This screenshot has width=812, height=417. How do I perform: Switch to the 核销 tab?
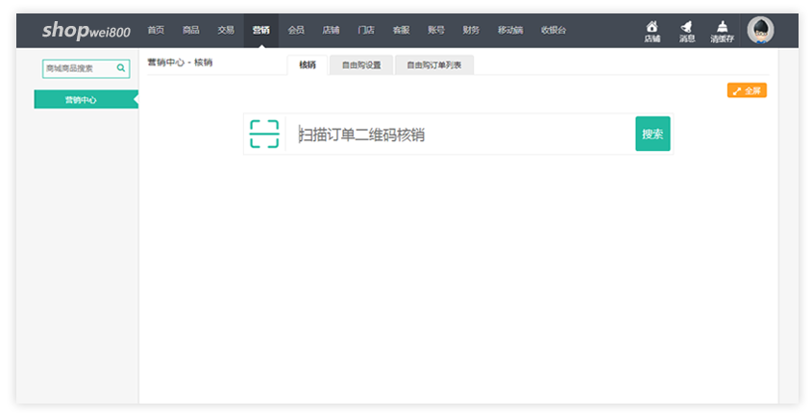point(308,64)
